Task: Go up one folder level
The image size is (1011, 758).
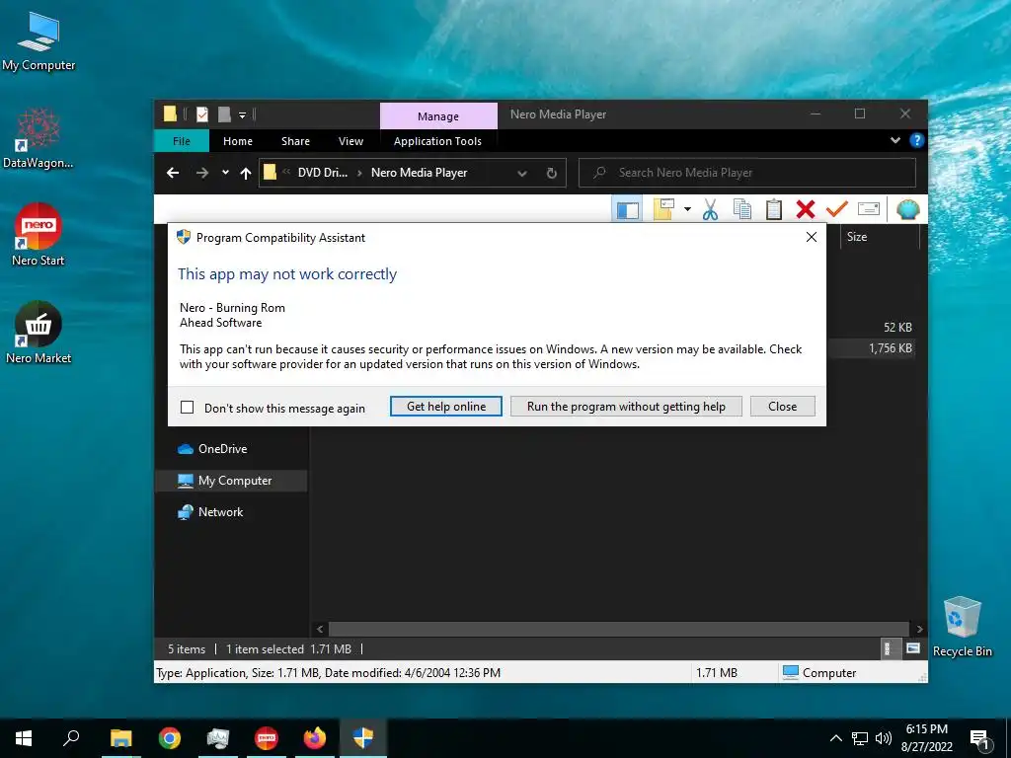Action: point(245,173)
